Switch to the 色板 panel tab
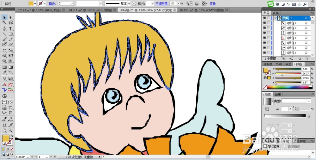Screen dimensions: 316x160 pyautogui.click(x=278, y=94)
